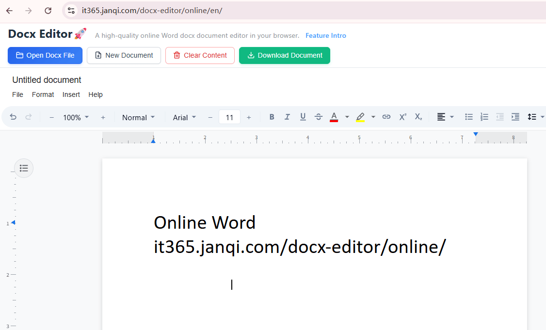Click the browser address bar URL
This screenshot has width=546, height=330.
pos(152,11)
